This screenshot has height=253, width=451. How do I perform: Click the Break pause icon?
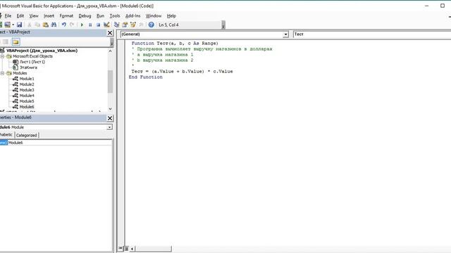point(90,25)
